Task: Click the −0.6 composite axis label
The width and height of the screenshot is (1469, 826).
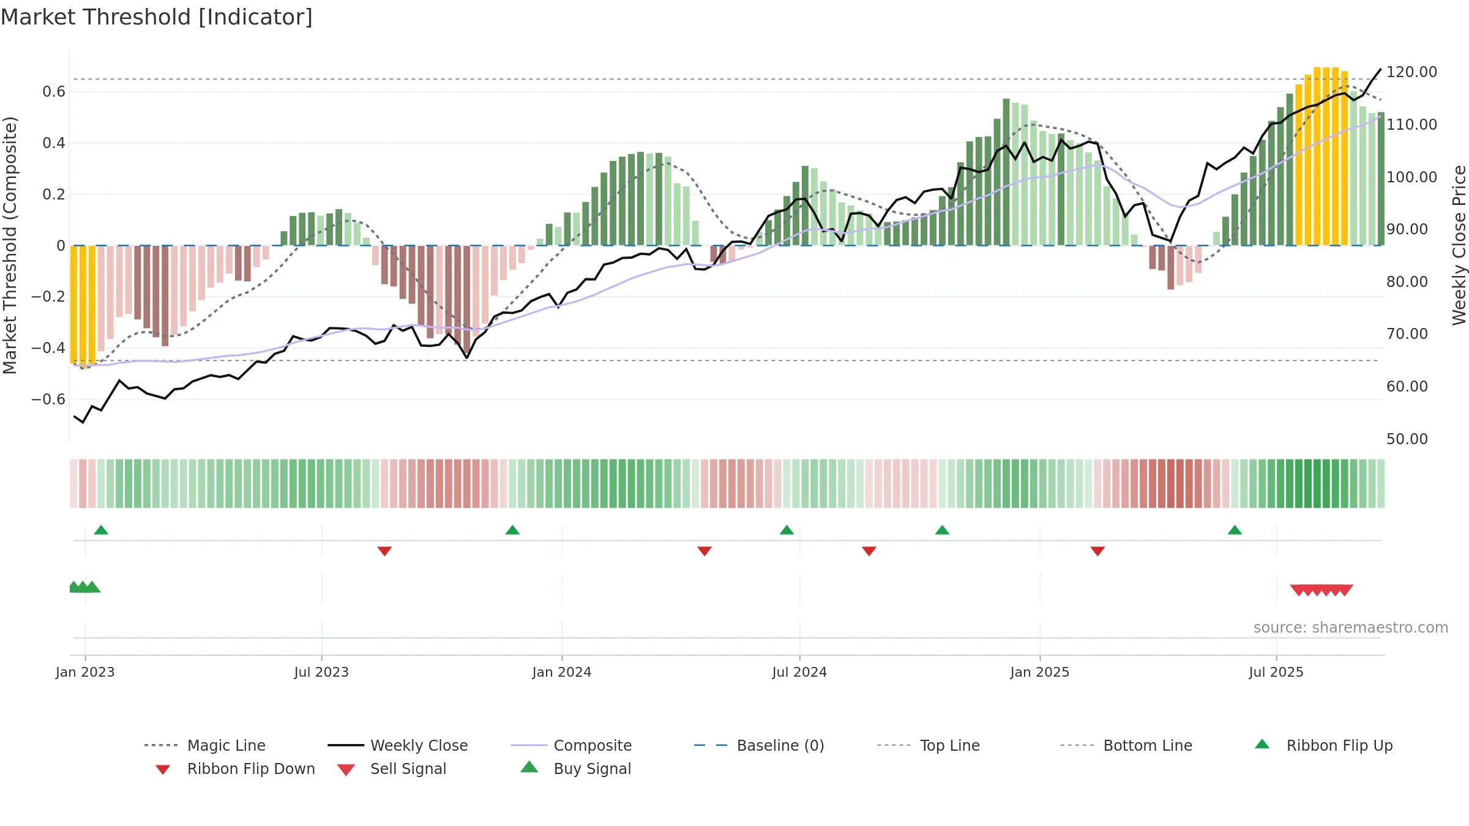Action: click(x=48, y=400)
